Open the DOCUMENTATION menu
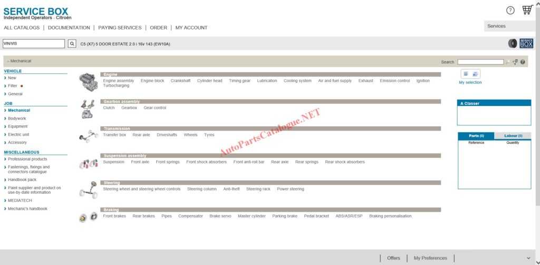Viewport: 540px width, 265px height. coord(69,28)
